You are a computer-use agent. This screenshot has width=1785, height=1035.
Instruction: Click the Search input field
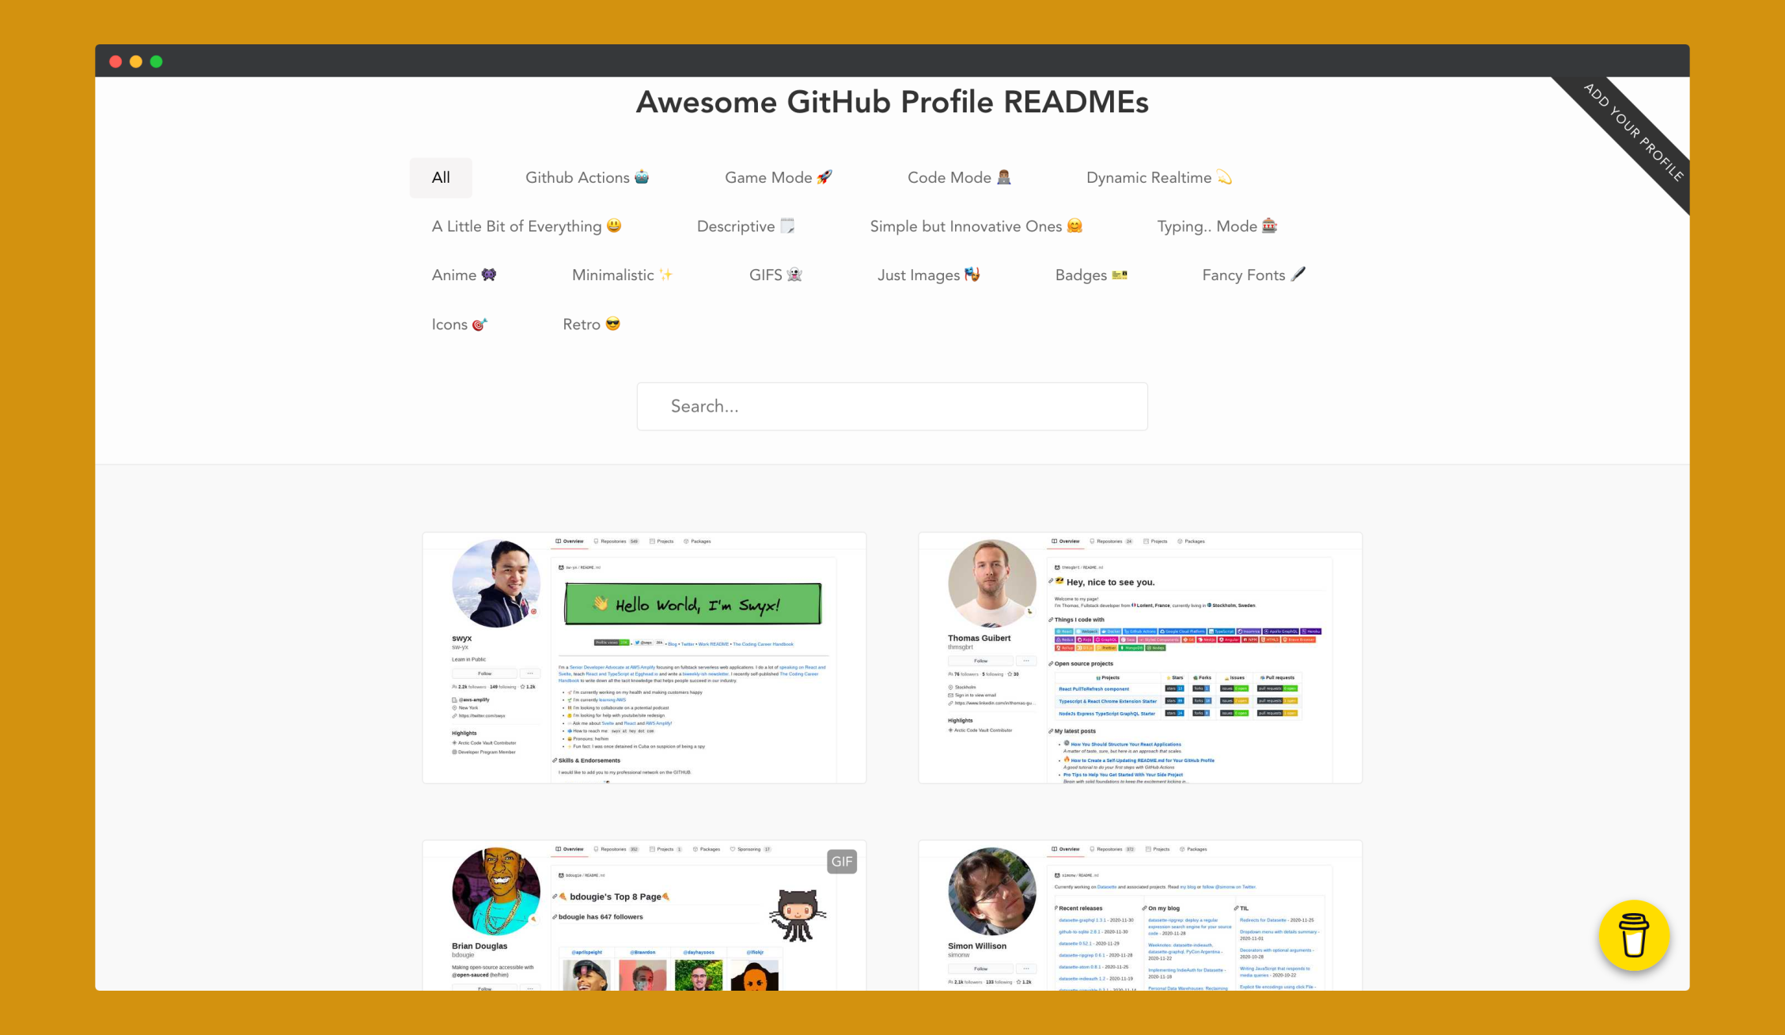(892, 405)
